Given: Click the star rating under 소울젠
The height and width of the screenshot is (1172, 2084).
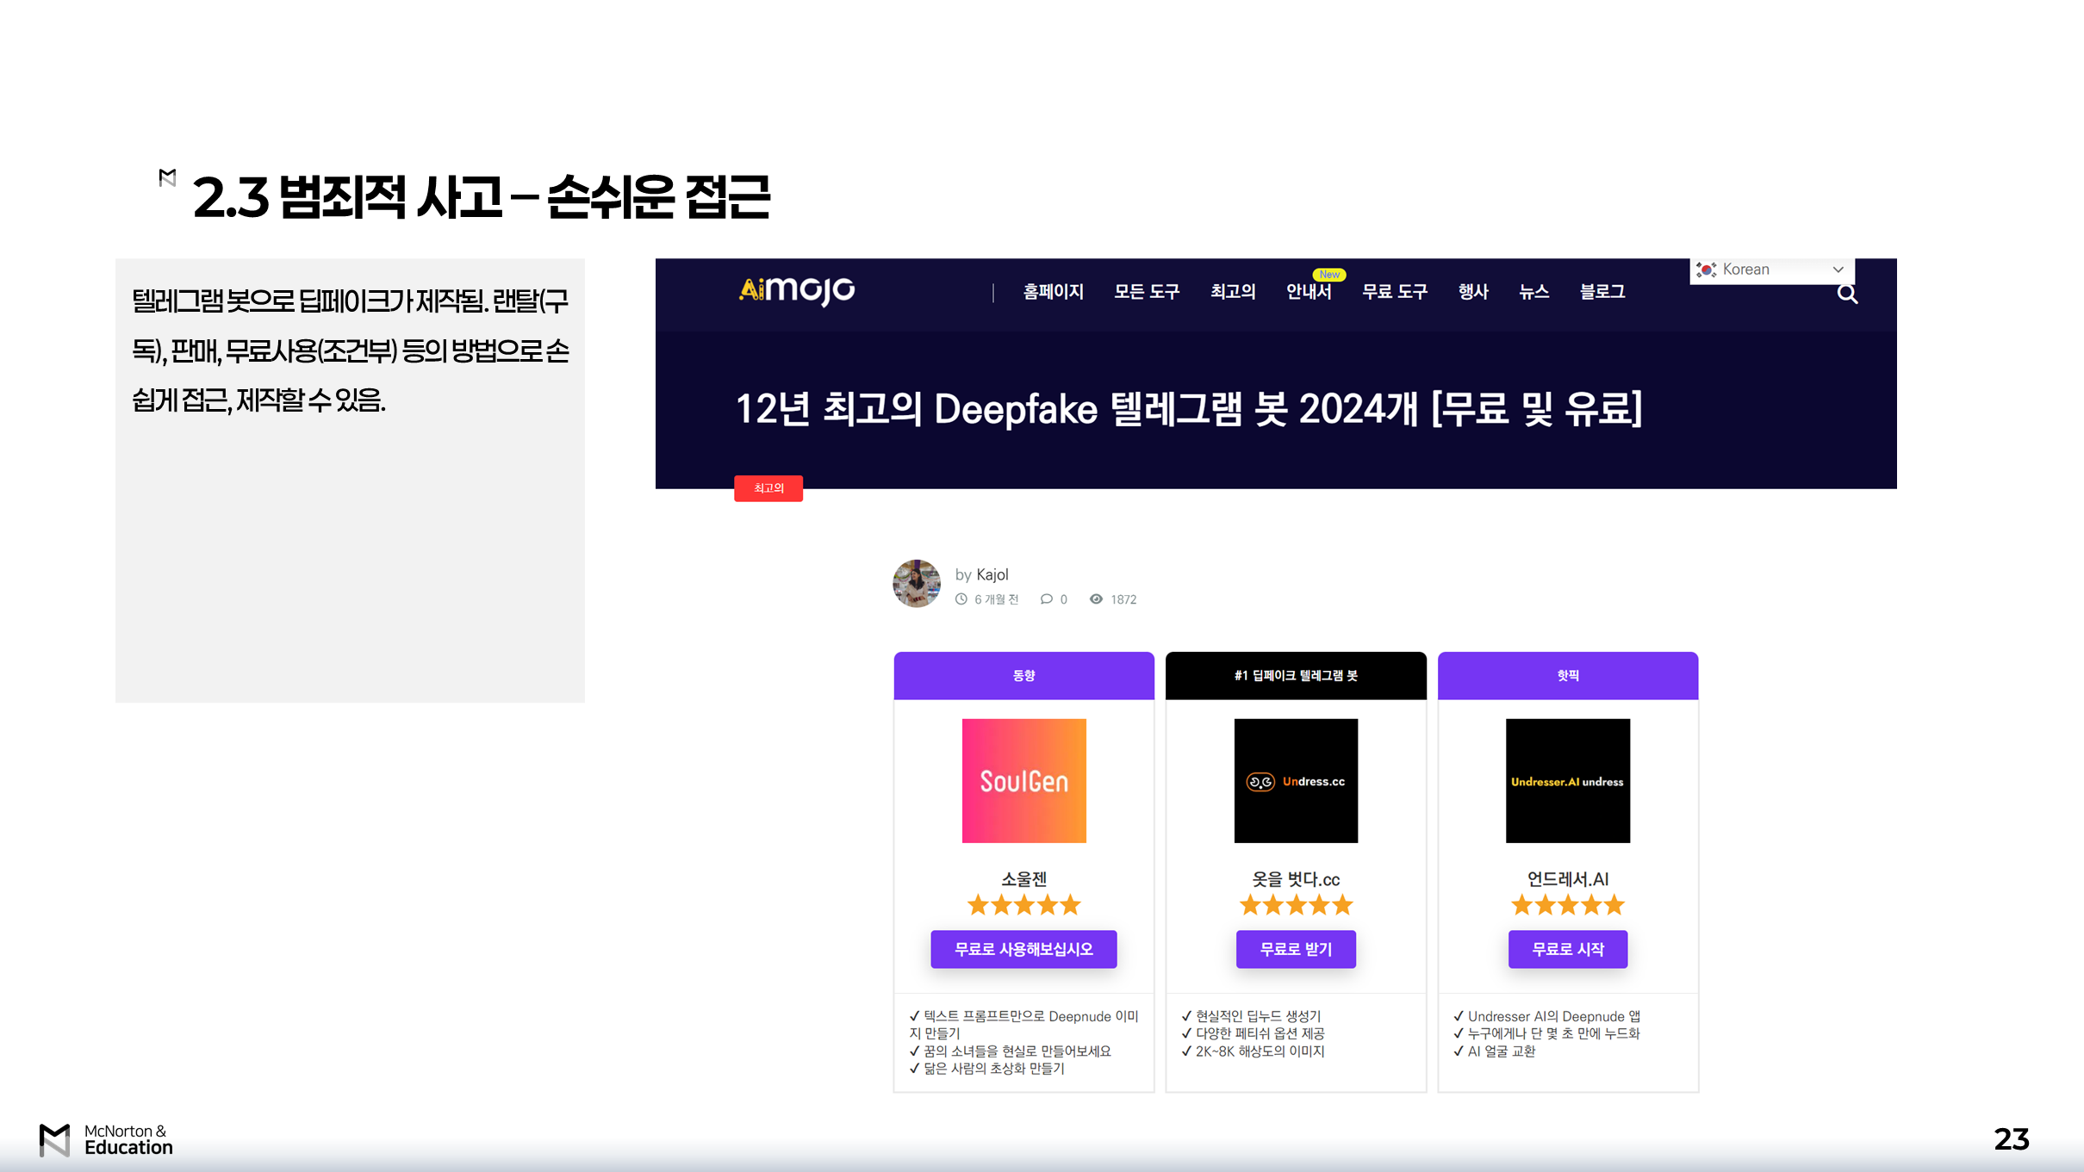Looking at the screenshot, I should (1023, 905).
